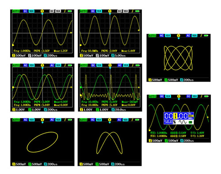Screen dimensions: 221x174
Task: Click AUTO badge on 50.0MHz sine screen
Action: click(x=84, y=11)
